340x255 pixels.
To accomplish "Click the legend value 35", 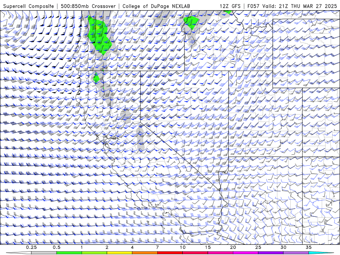I will click(x=309, y=247).
